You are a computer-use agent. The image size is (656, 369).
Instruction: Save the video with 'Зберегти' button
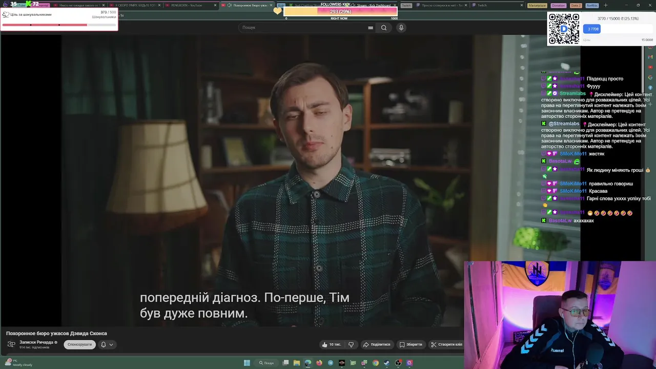click(411, 344)
